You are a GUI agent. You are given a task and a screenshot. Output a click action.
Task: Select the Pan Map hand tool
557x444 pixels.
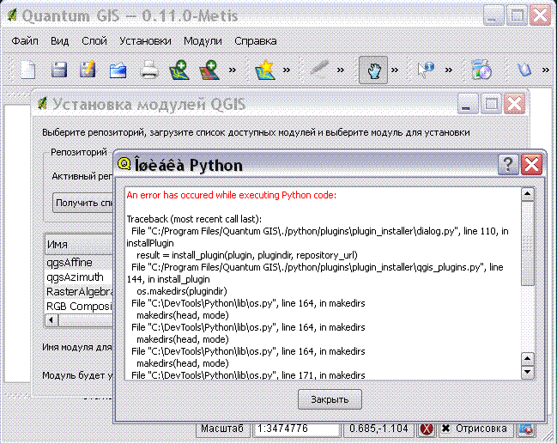pyautogui.click(x=373, y=70)
